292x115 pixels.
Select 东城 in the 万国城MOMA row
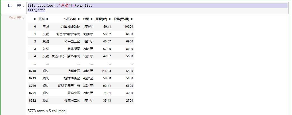click(x=46, y=27)
